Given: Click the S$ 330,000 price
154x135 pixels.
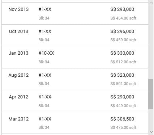Looking at the screenshot, I should tap(122, 53).
